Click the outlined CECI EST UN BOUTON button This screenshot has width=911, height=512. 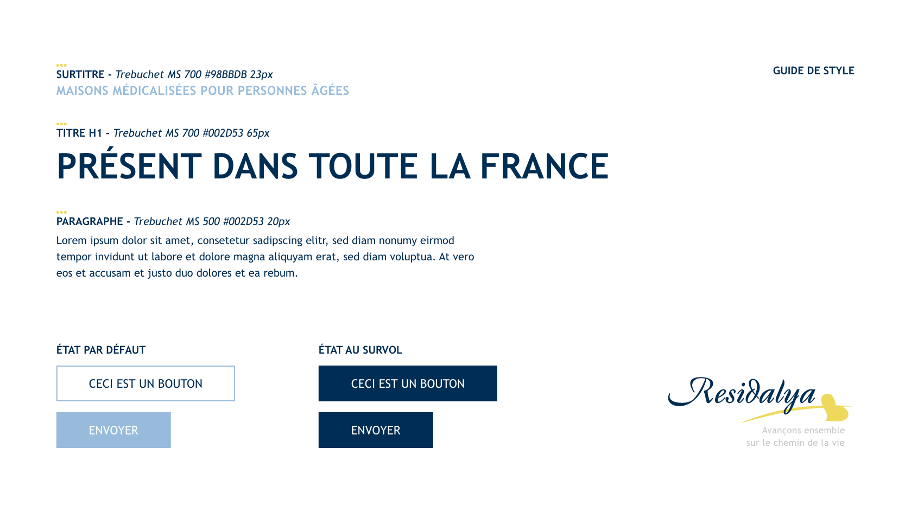[x=145, y=383]
